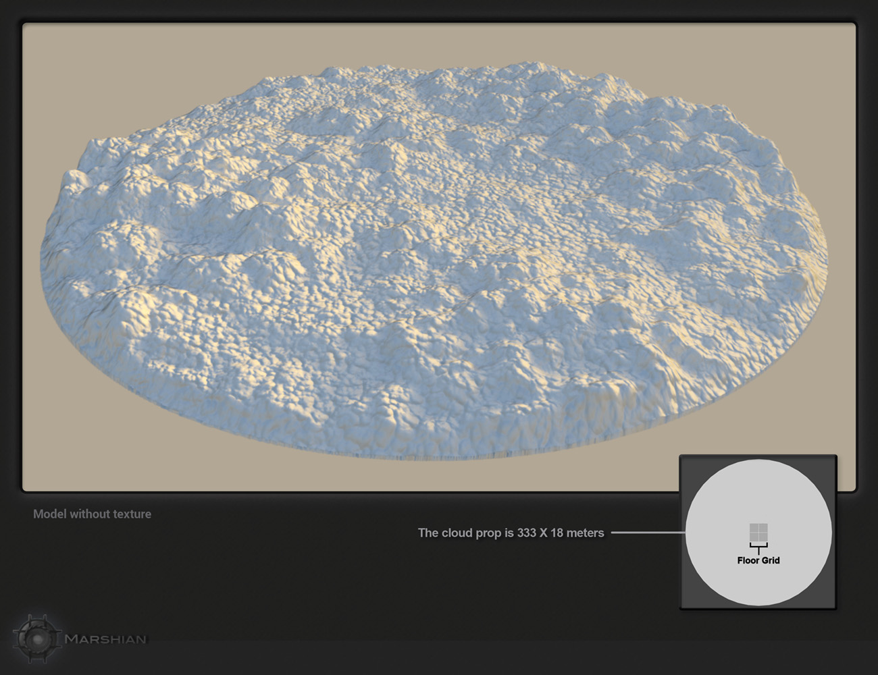878x675 pixels.
Task: Click the "The cloud prop is 333 X 18 meters" text
Action: coord(511,533)
